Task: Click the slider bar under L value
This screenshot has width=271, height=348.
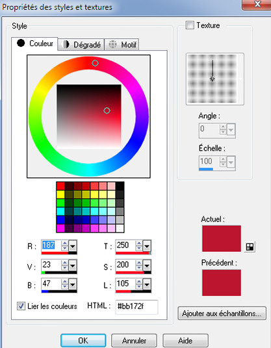Action: tap(133, 291)
